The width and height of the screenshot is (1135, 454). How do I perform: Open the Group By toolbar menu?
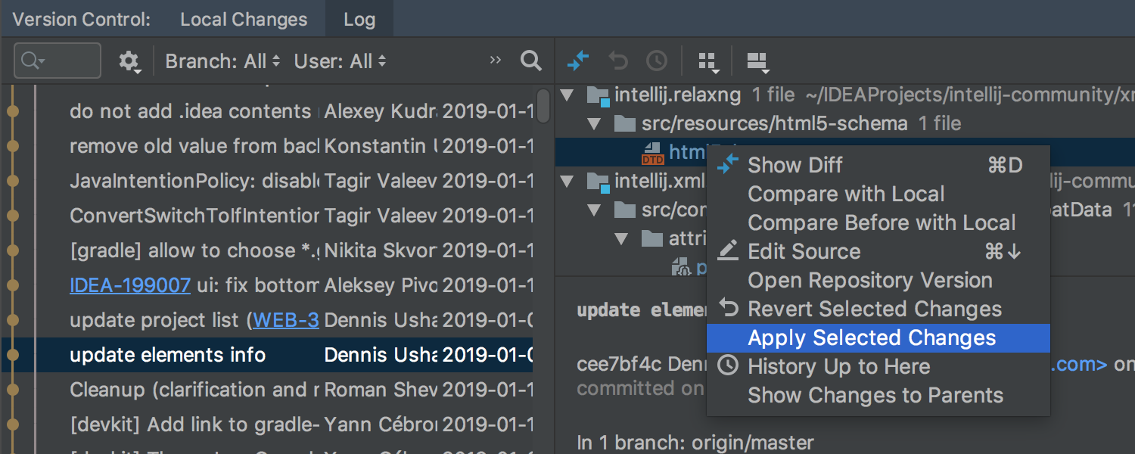tap(708, 62)
